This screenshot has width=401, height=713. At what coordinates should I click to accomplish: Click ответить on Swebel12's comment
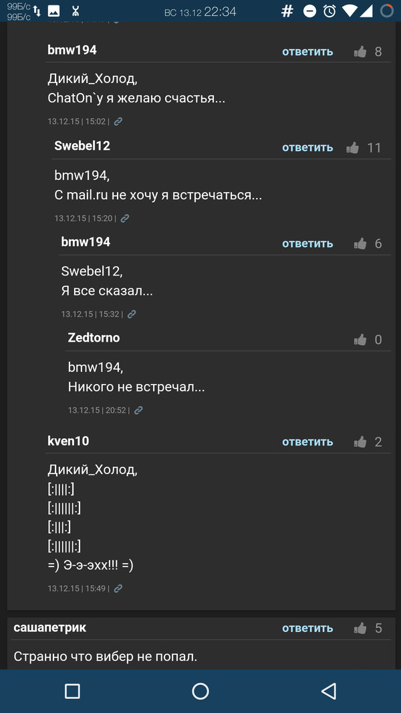(x=307, y=148)
